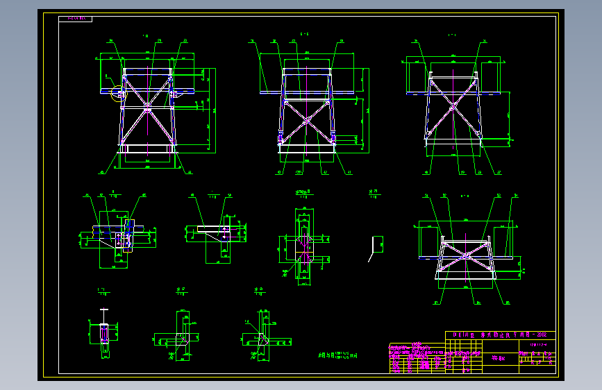The width and height of the screenshot is (602, 390).
Task: Click the yellow detail circle on the tower view
Action: (x=119, y=94)
